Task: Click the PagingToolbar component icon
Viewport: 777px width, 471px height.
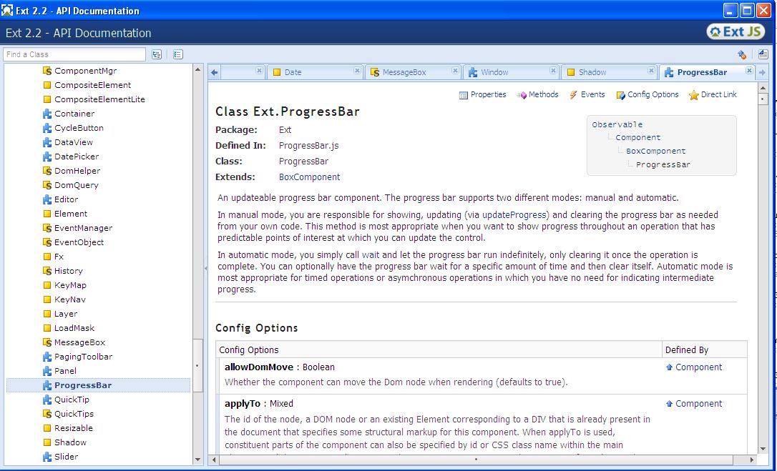Action: (47, 357)
